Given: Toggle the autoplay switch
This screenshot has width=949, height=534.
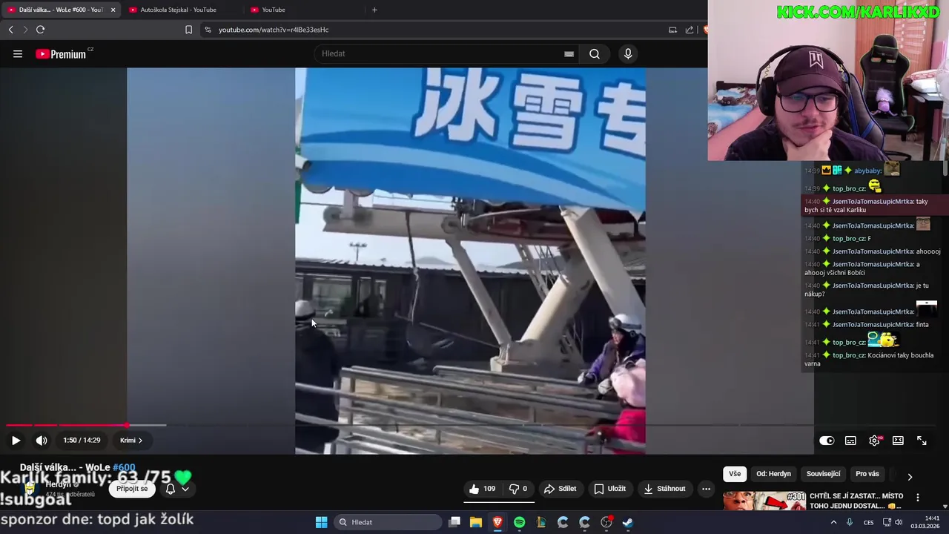Looking at the screenshot, I should tap(827, 441).
